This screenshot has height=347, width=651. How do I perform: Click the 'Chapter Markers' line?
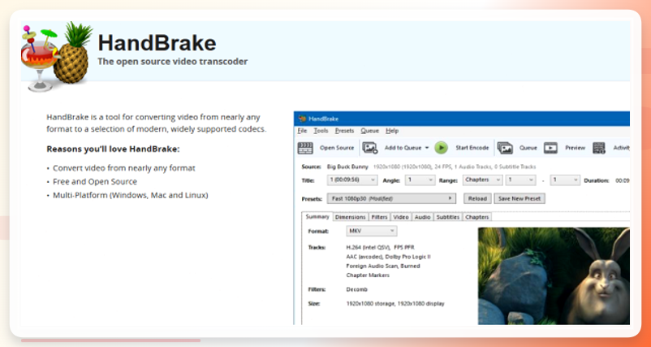(368, 275)
